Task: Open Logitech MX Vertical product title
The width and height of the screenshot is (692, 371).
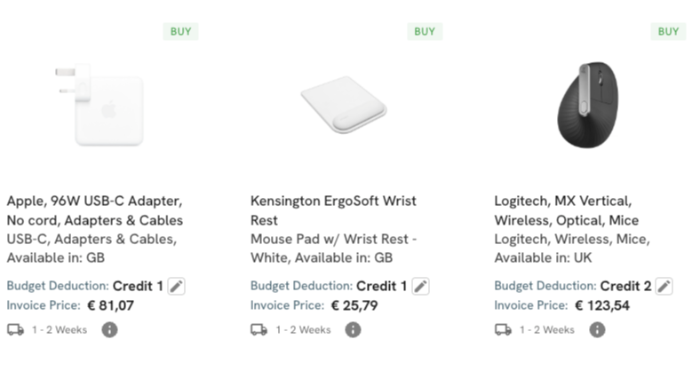Action: (x=567, y=210)
